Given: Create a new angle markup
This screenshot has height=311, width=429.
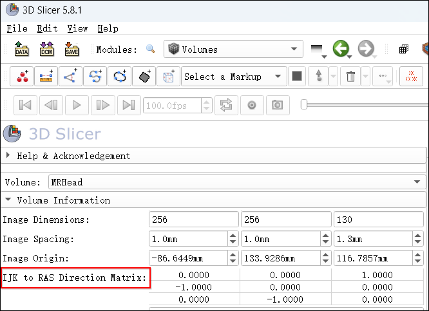Looking at the screenshot, I should [70, 77].
